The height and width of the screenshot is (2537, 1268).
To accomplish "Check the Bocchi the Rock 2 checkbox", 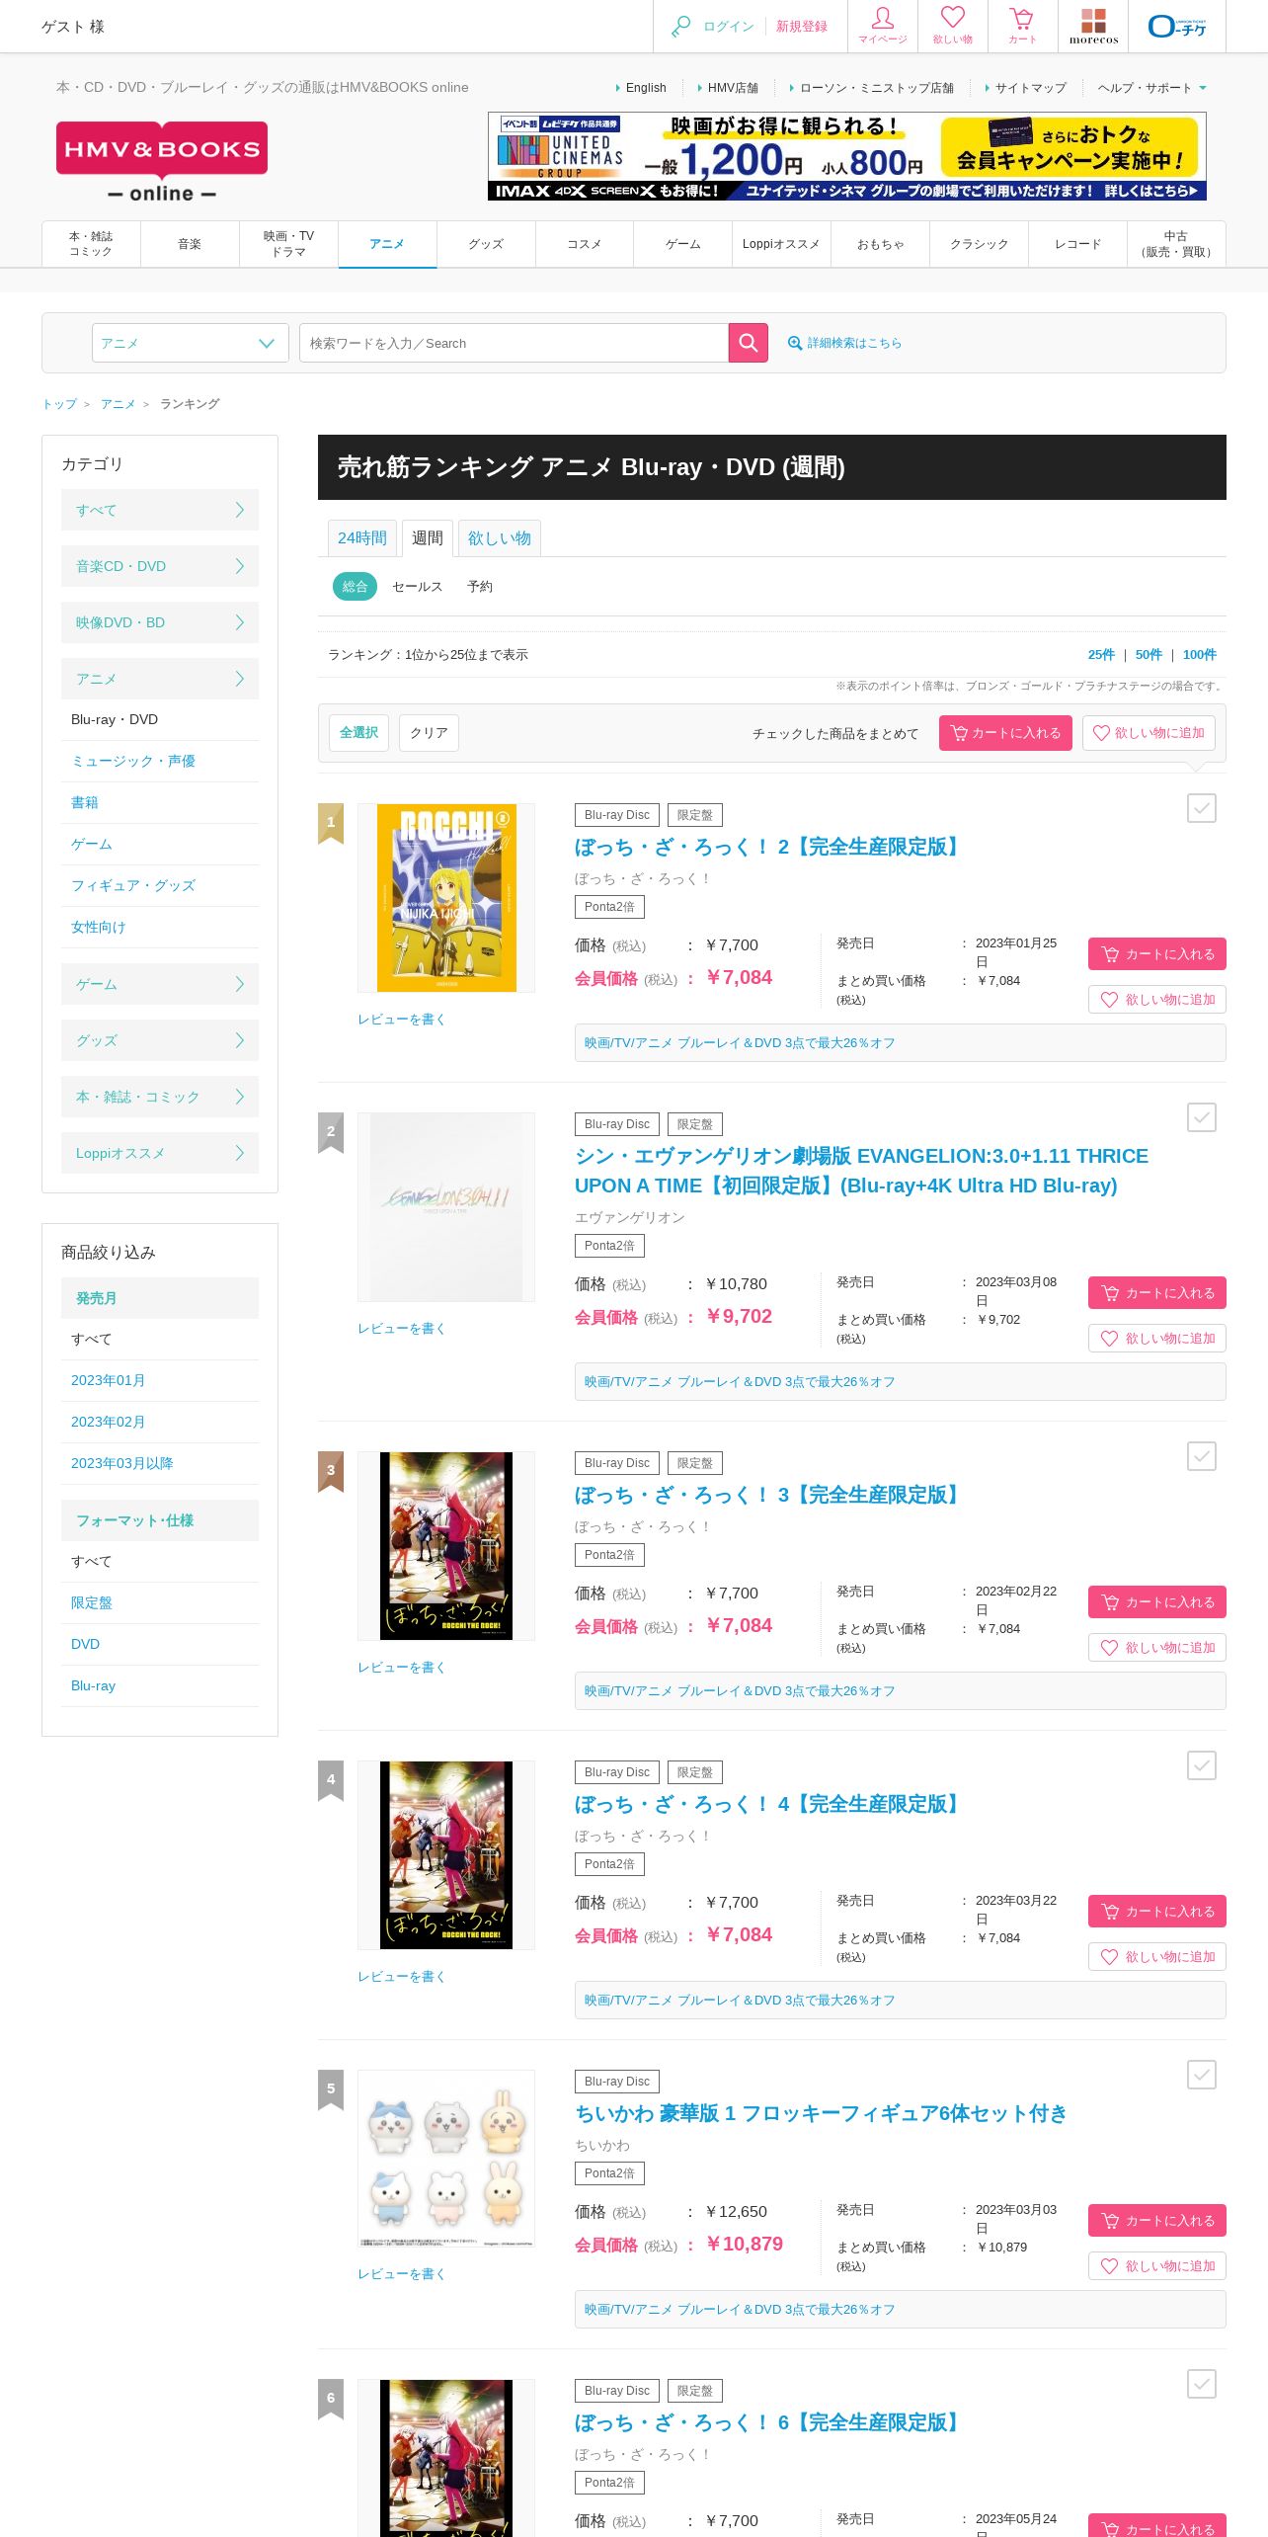I will 1202,808.
